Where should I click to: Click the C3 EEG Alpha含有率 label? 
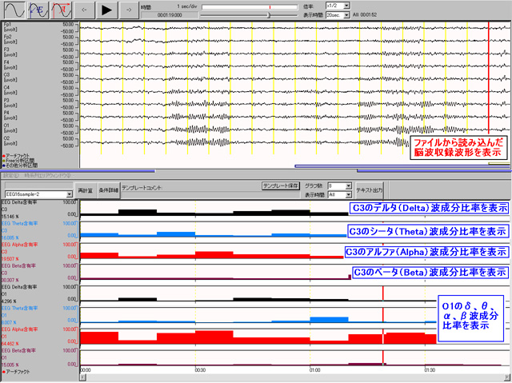pyautogui.click(x=19, y=245)
